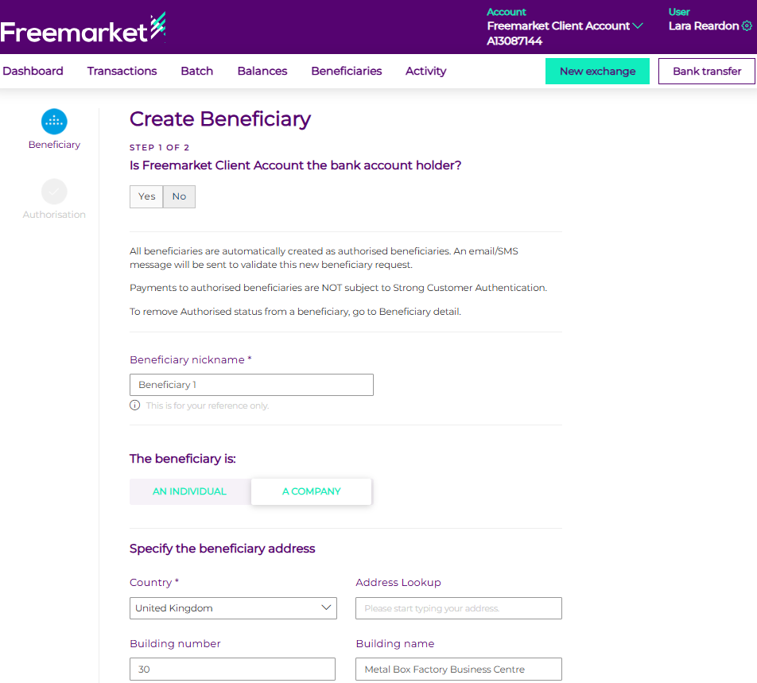Navigate to Dashboard
Image resolution: width=757 pixels, height=683 pixels.
(x=33, y=71)
